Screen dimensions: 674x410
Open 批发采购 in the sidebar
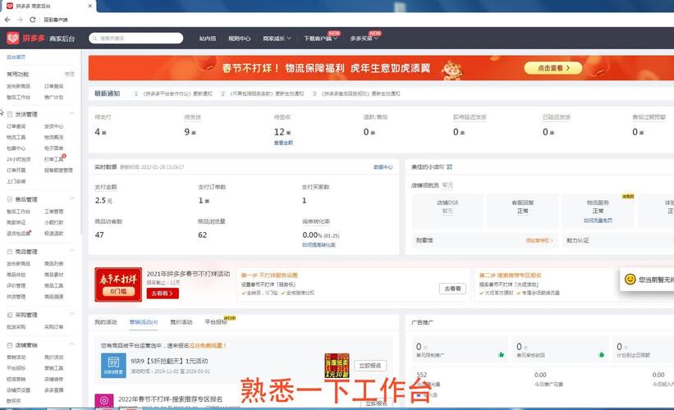(x=16, y=326)
